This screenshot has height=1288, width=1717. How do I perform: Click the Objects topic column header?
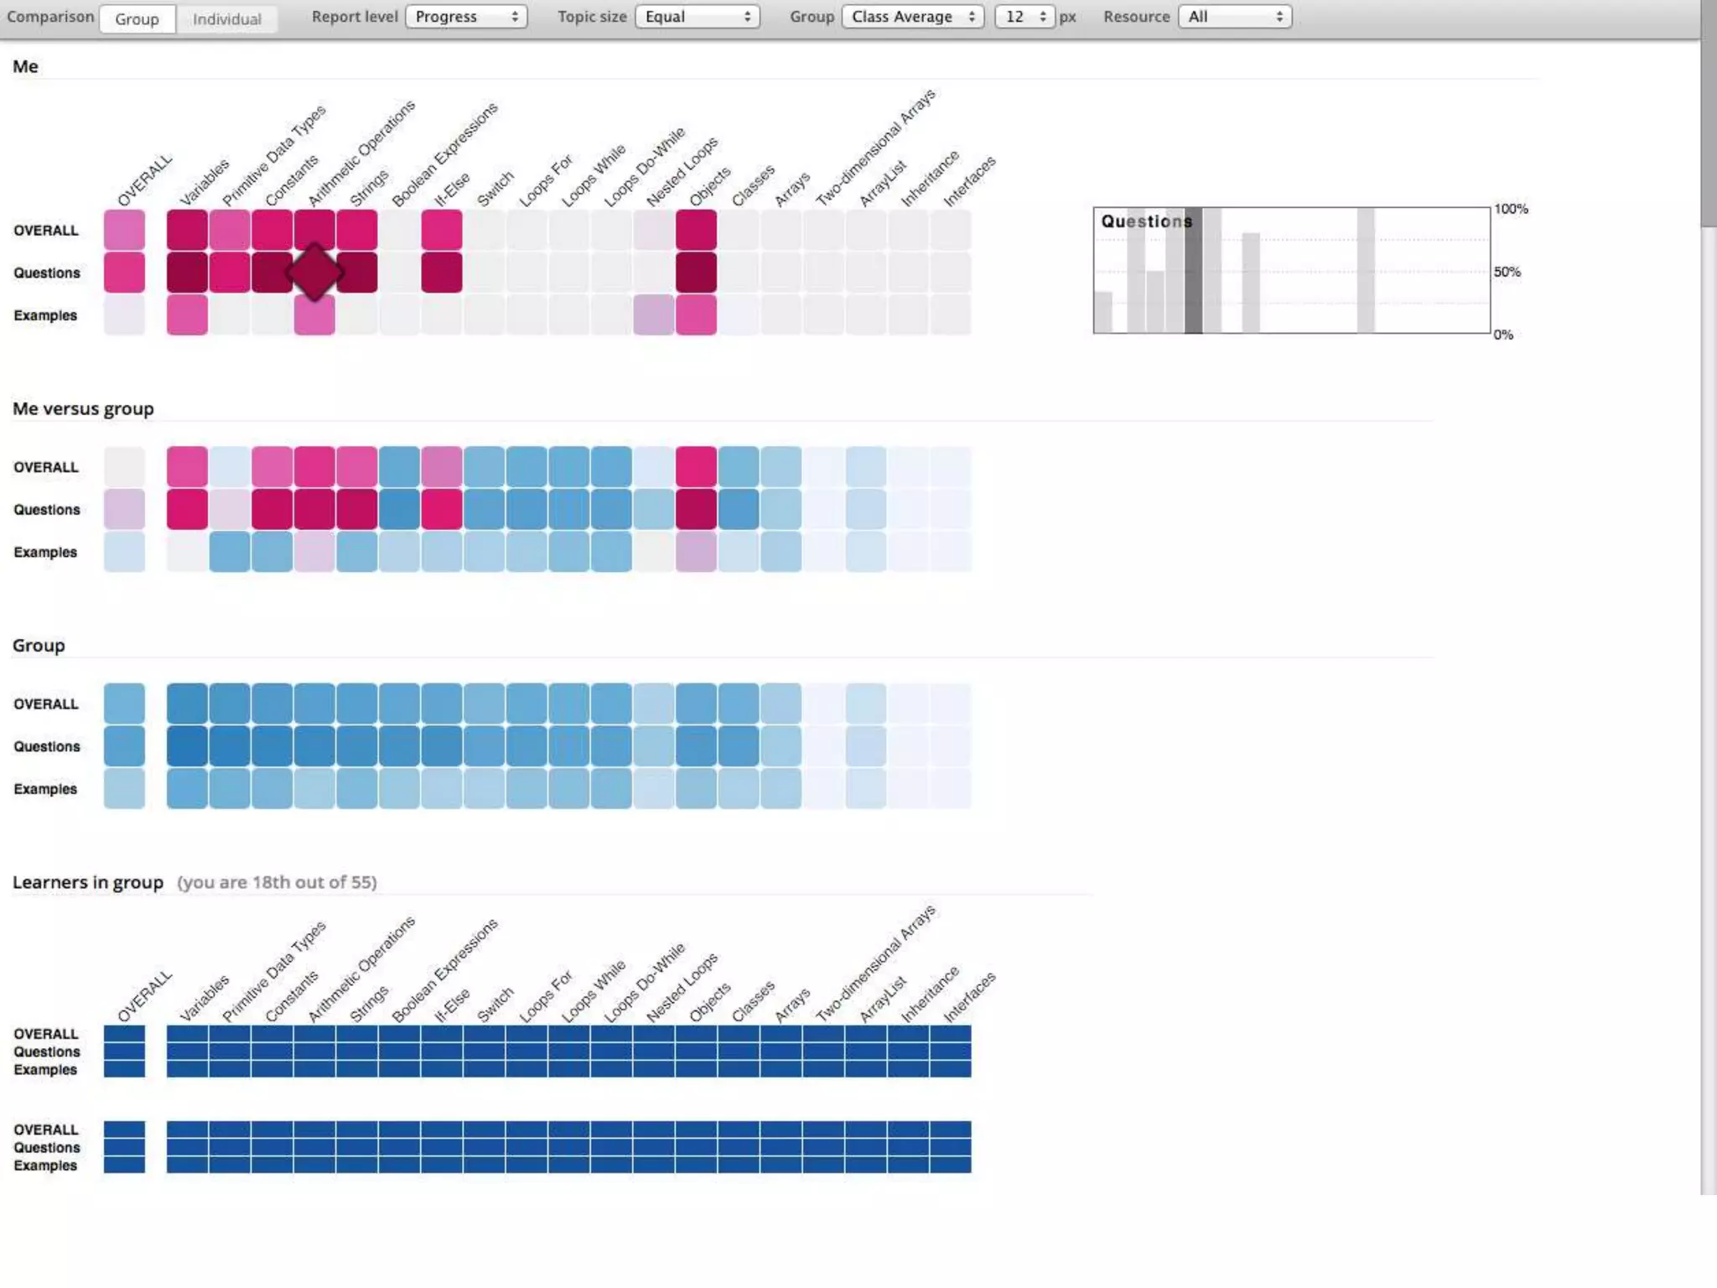tap(710, 186)
